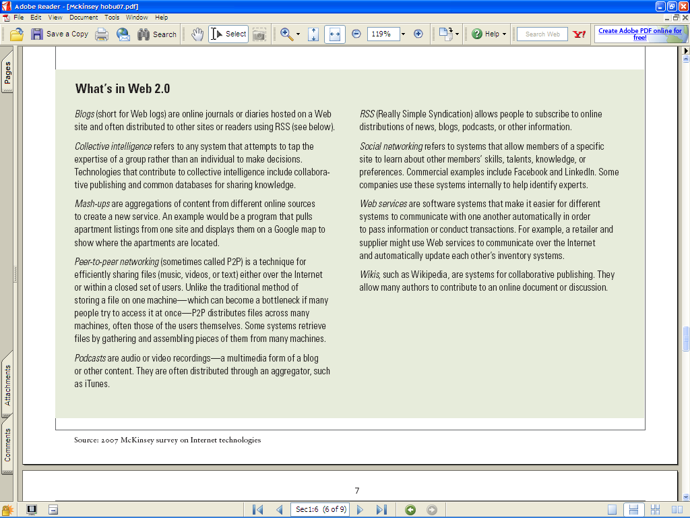This screenshot has width=690, height=518.
Task: Click the Open file folder icon
Action: pyautogui.click(x=17, y=34)
